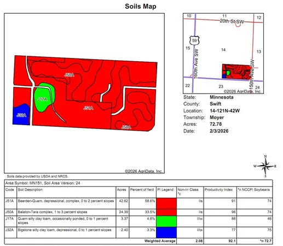Image resolution: width=283 pixels, height=246 pixels.
Task: Select the blue J32A soil area on map
Action: [x=21, y=114]
